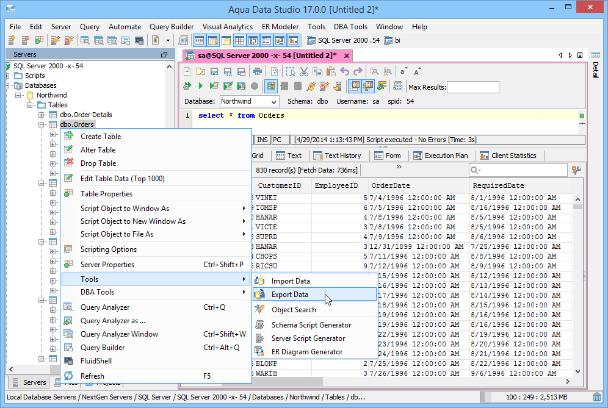
Task: Choose Export Data from the Tools submenu
Action: (315, 295)
